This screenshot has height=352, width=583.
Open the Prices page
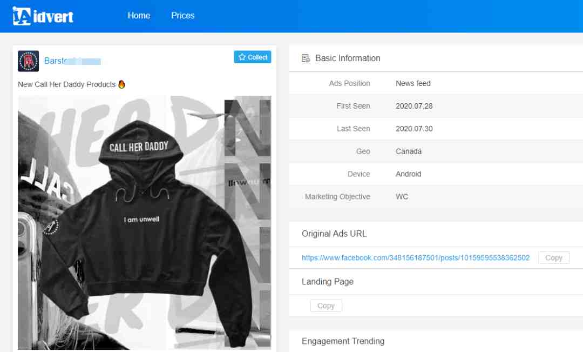(182, 16)
